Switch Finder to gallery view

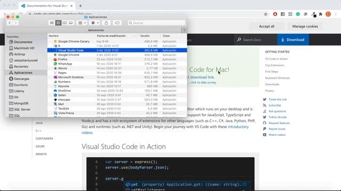71,23
